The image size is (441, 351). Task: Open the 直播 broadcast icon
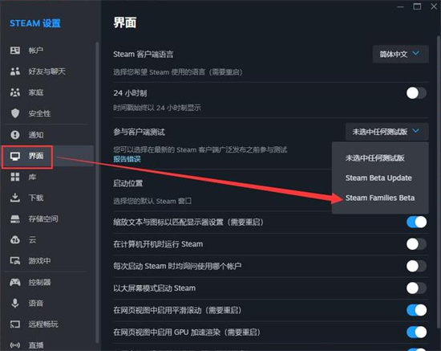click(x=15, y=345)
